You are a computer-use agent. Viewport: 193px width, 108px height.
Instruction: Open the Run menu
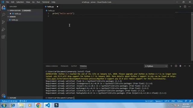(x=38, y=2)
